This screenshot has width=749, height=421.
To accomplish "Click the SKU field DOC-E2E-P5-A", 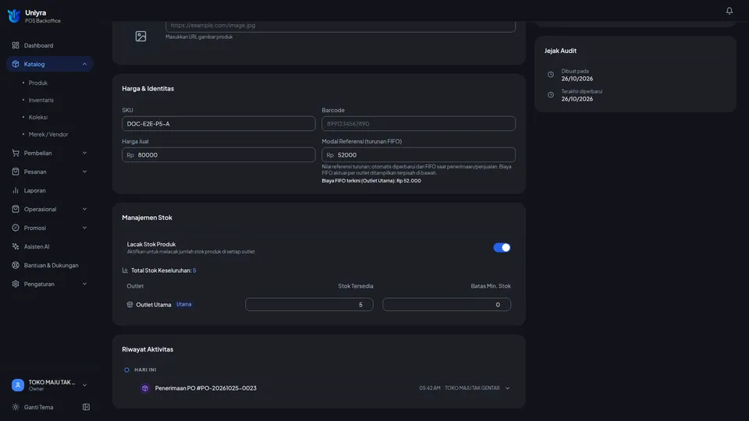I will pyautogui.click(x=218, y=124).
